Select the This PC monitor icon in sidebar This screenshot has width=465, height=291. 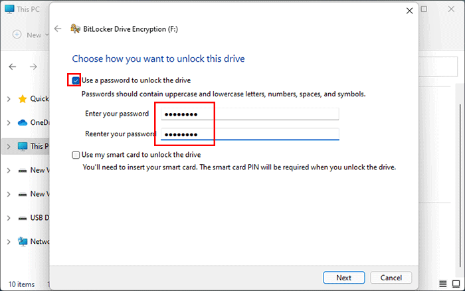coord(23,146)
